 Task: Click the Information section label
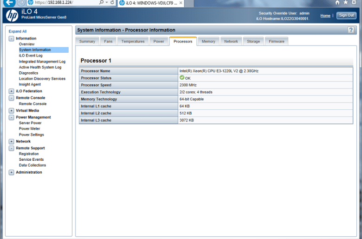pos(26,38)
